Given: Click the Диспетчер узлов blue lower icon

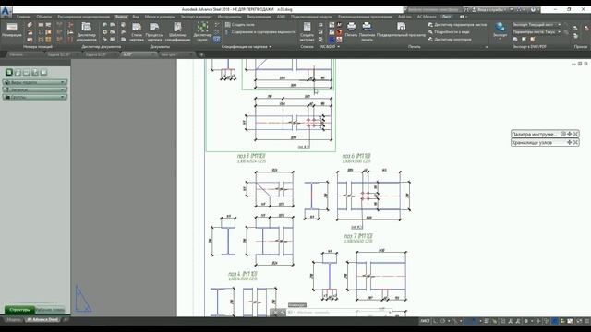Looking at the screenshot, I should [217, 39].
